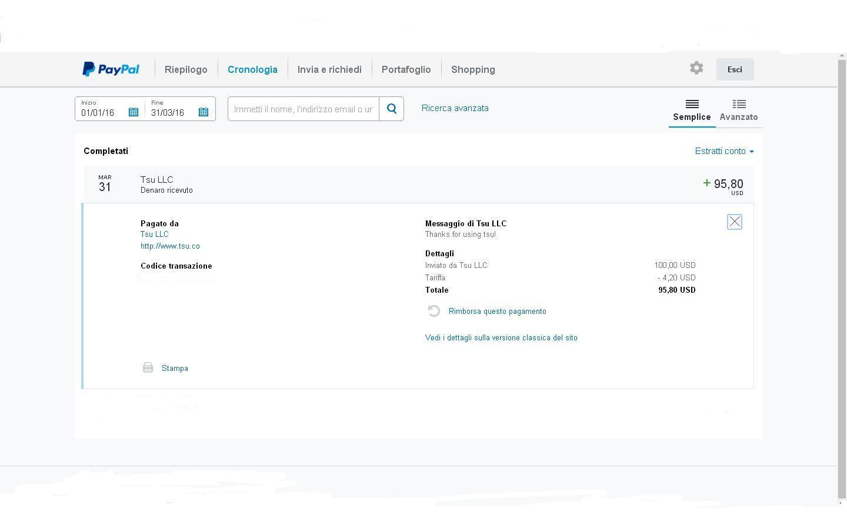Click the 100,00 USD sent amount
Viewport: 847px width, 529px height.
pyautogui.click(x=675, y=265)
